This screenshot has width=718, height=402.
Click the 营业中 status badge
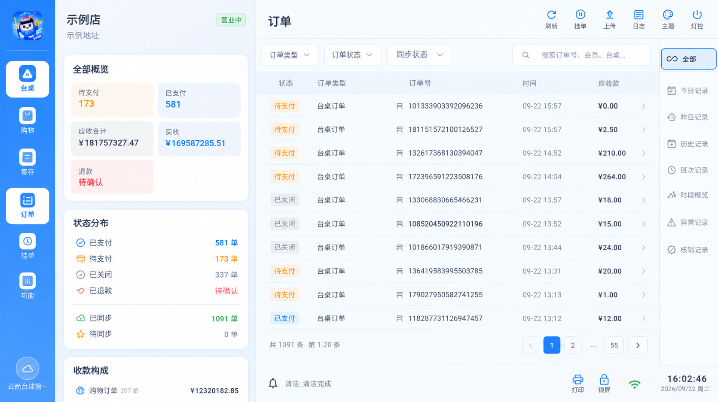[x=231, y=20]
